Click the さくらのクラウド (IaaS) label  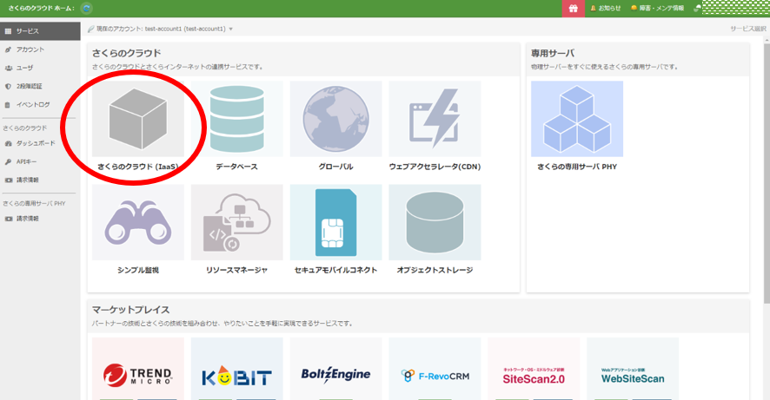tap(137, 167)
